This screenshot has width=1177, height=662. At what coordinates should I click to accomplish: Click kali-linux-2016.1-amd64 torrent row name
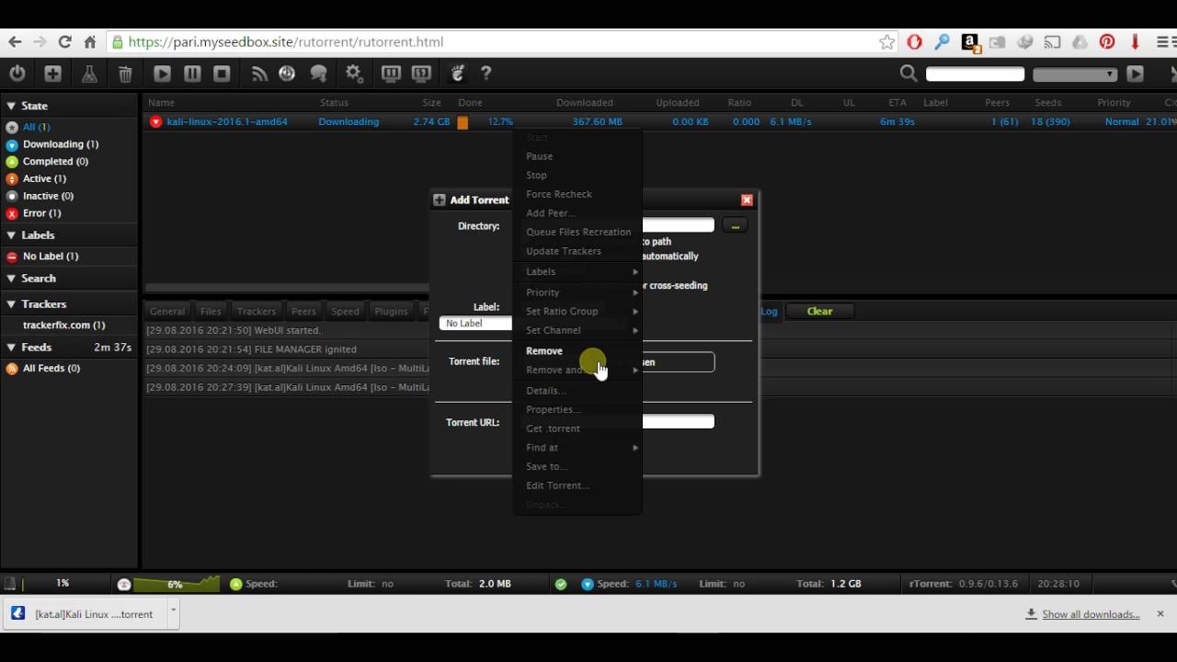coord(227,122)
